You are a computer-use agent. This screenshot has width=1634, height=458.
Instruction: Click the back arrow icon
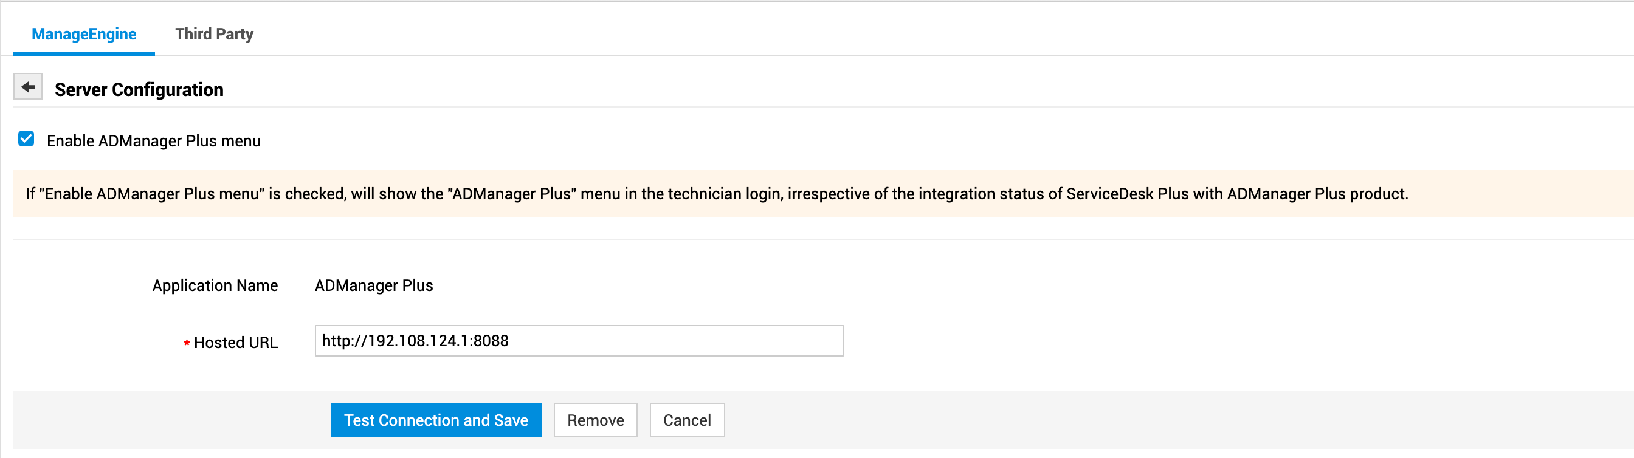[28, 87]
